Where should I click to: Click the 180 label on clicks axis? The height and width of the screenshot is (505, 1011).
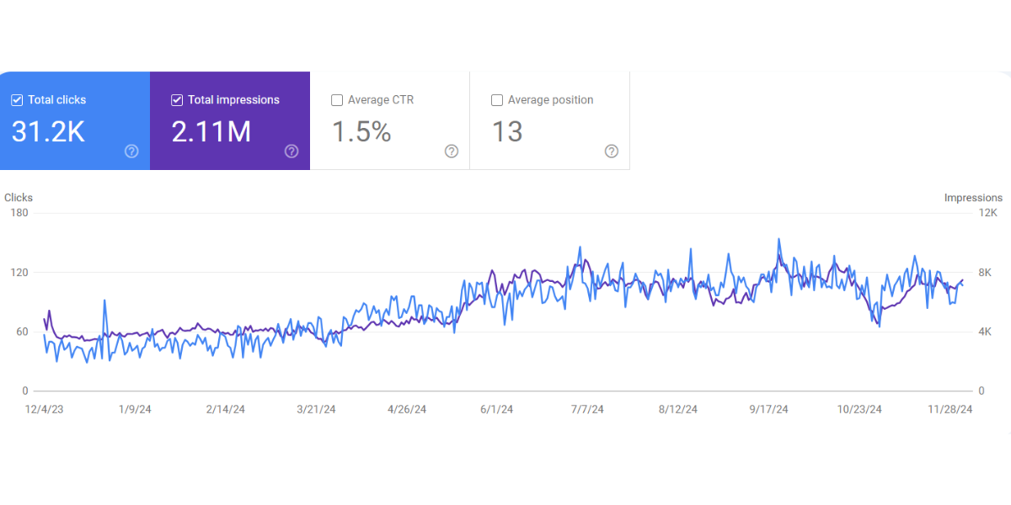pyautogui.click(x=19, y=213)
